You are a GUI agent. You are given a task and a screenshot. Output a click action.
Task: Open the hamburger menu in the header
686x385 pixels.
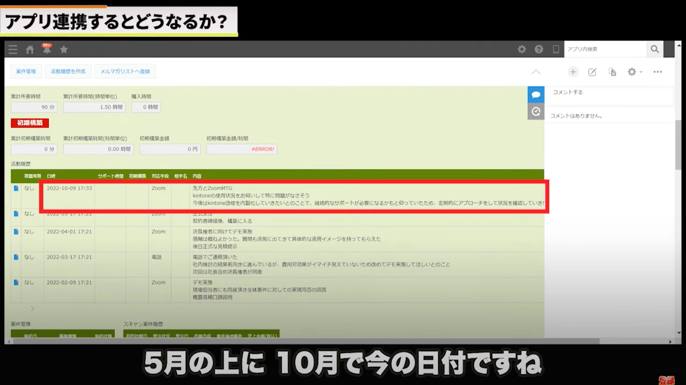point(13,49)
